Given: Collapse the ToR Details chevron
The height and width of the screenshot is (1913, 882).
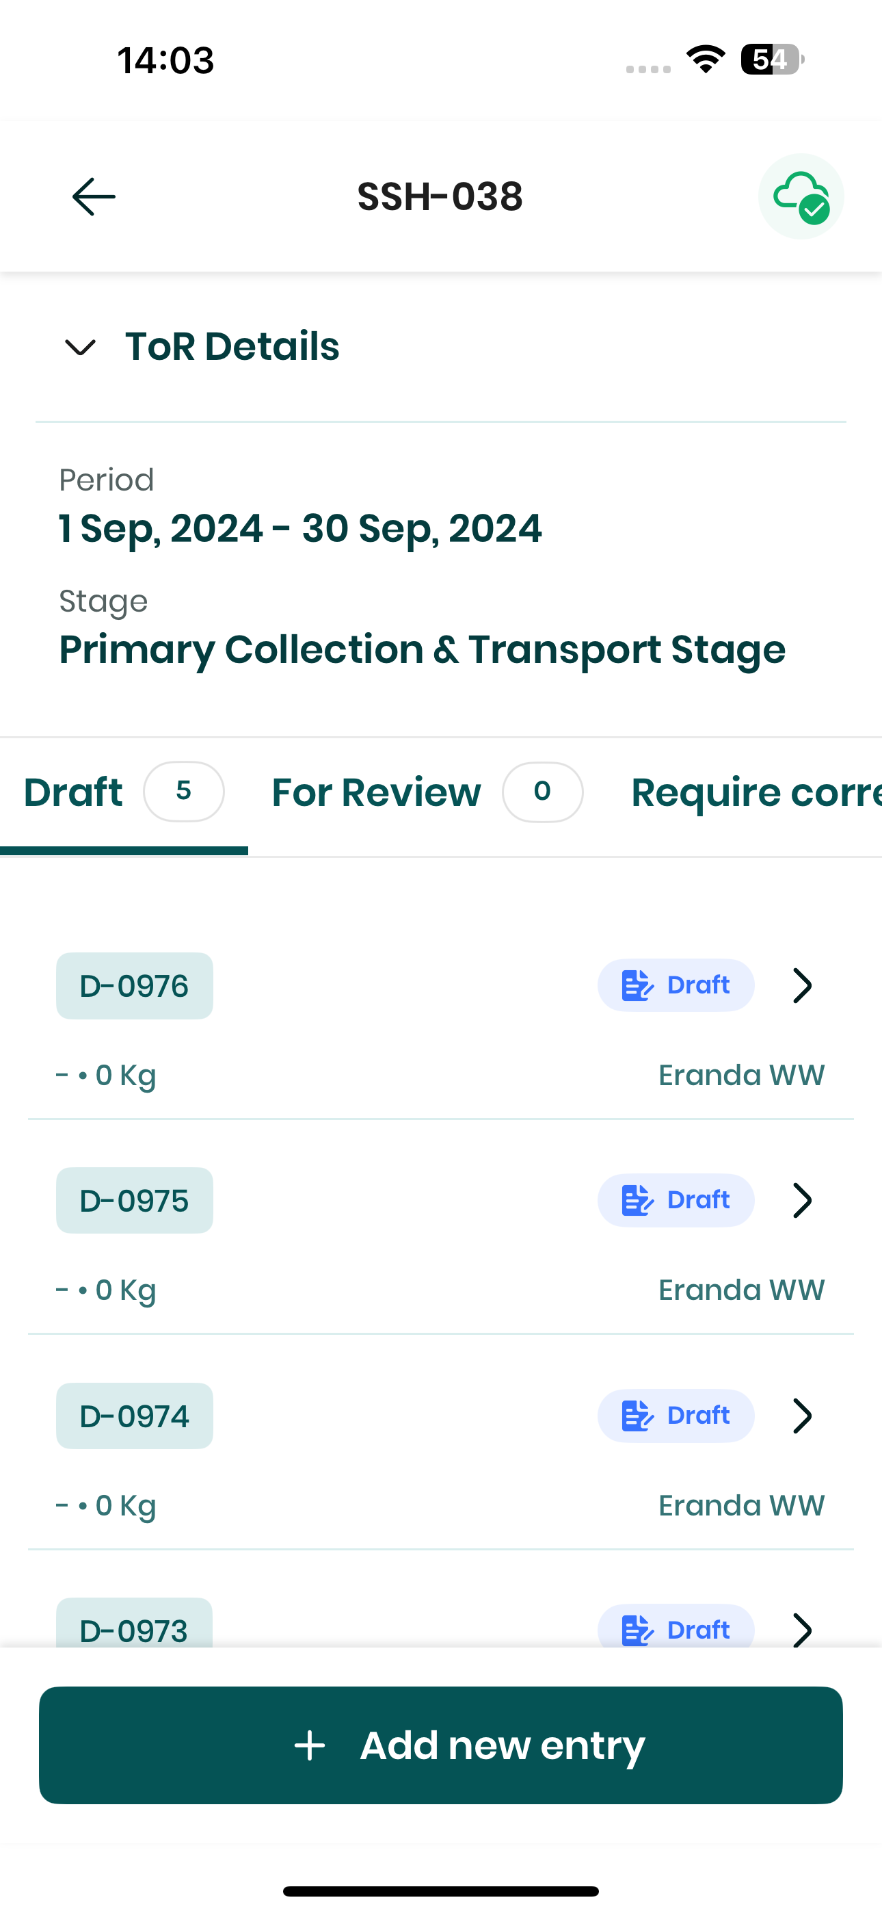Looking at the screenshot, I should (x=80, y=347).
